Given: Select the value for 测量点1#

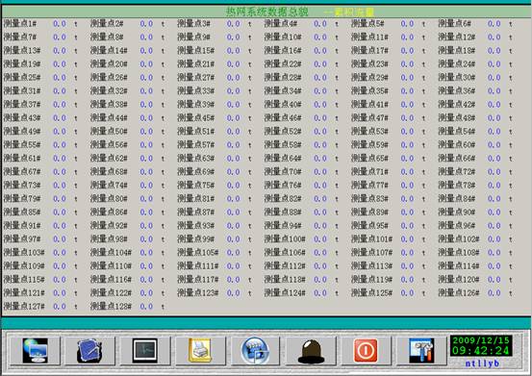Looking at the screenshot, I should (60, 24).
